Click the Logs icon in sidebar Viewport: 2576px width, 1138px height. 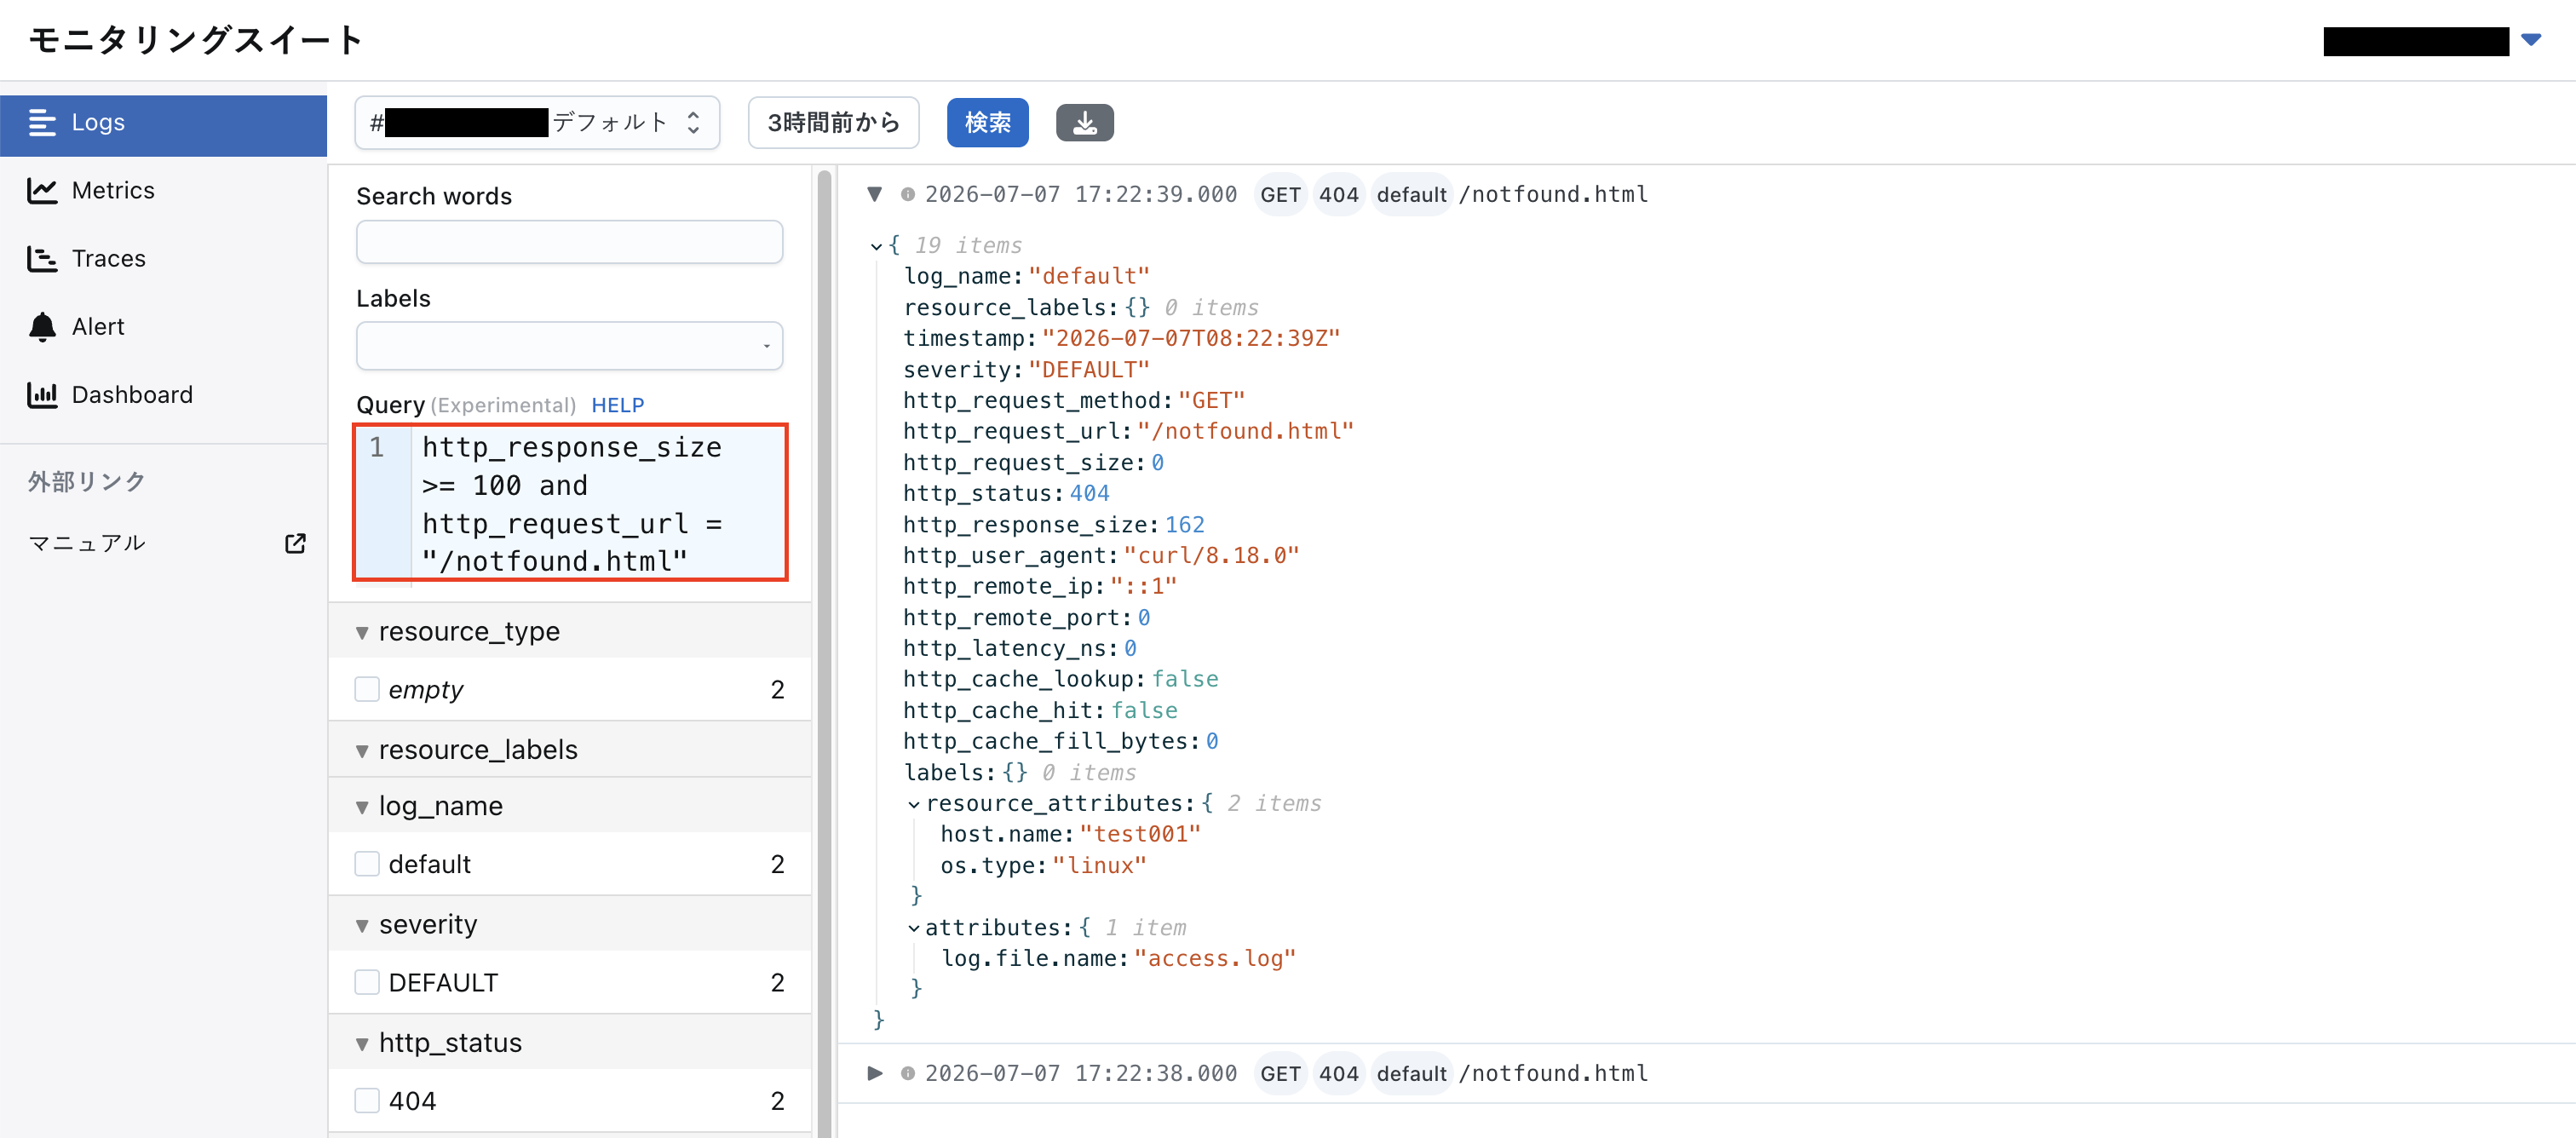tap(42, 122)
